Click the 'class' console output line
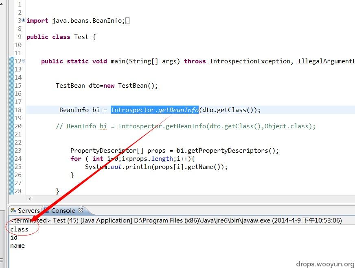The width and height of the screenshot is (355, 268). [19, 229]
